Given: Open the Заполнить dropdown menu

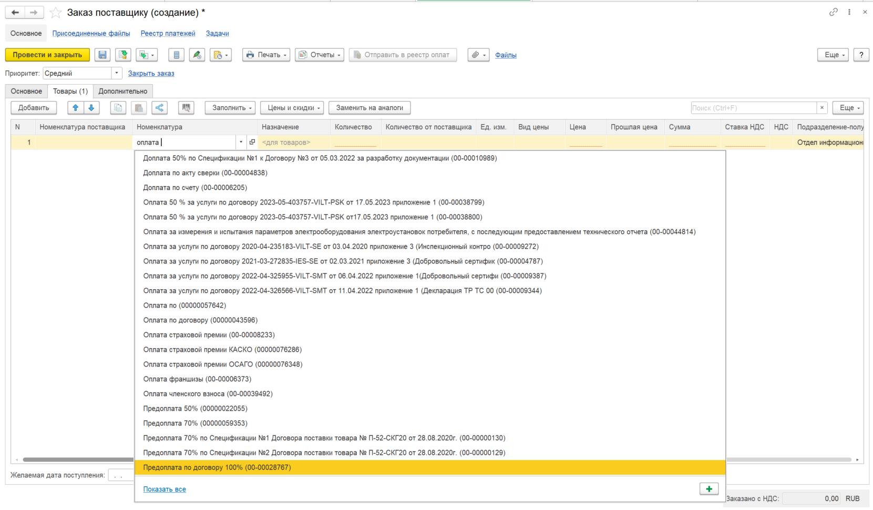Looking at the screenshot, I should pos(230,108).
